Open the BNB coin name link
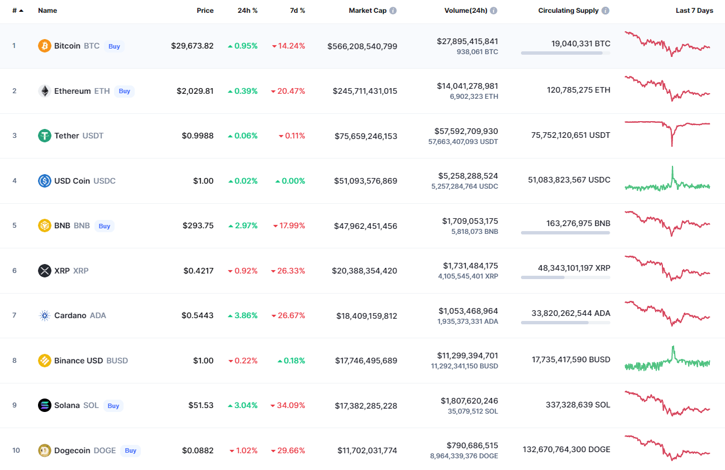Image resolution: width=725 pixels, height=470 pixels. [62, 226]
